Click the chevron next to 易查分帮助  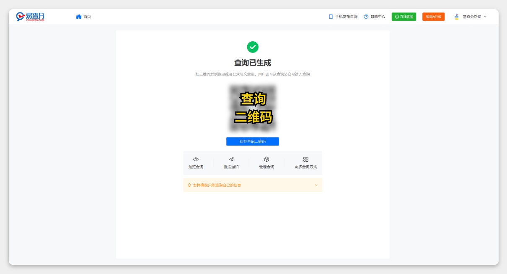click(485, 17)
